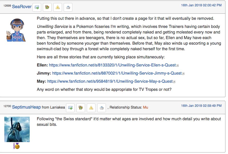Click basket icon in SeptimusHeap's post header
Screen dimensions: 228x154
point(102,108)
